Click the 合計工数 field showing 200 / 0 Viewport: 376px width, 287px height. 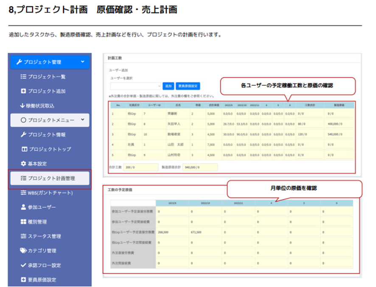[141, 167]
